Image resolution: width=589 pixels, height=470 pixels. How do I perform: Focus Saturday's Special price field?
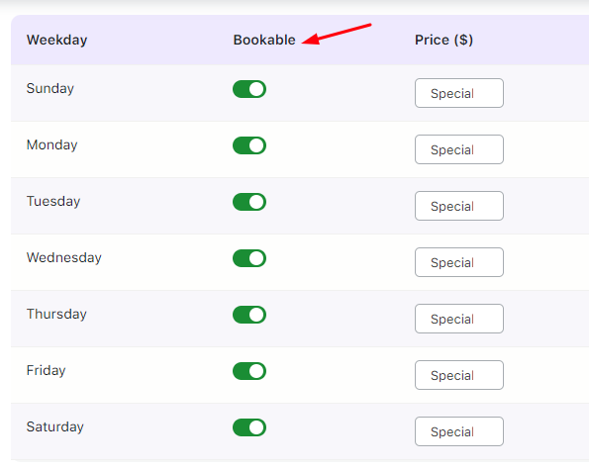click(459, 431)
